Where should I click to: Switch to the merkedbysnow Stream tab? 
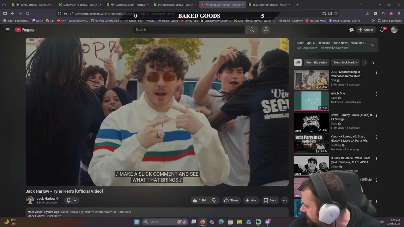[x=175, y=5]
